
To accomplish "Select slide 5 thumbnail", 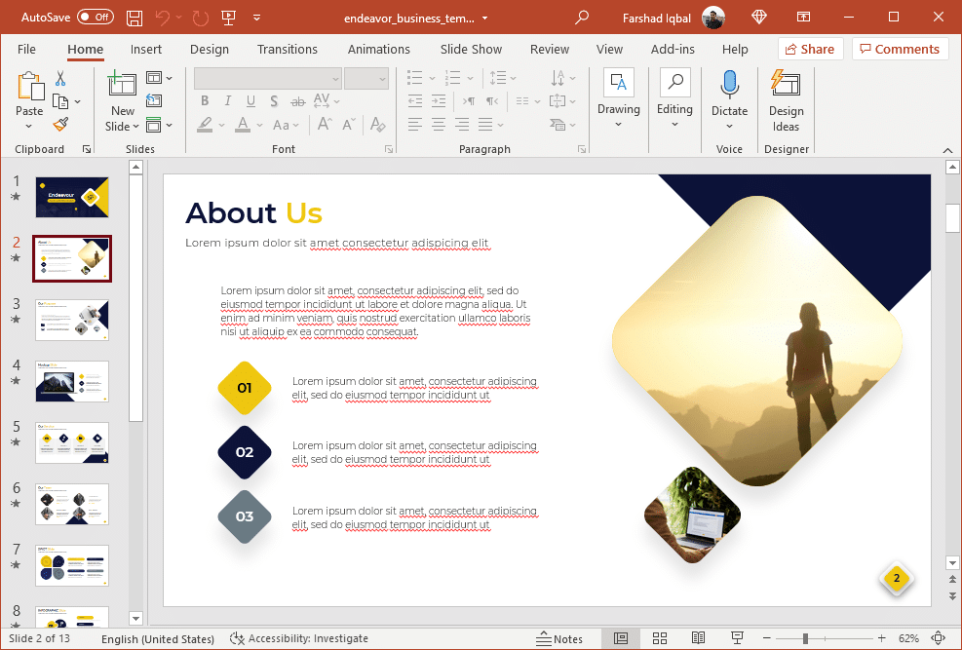I will point(73,442).
